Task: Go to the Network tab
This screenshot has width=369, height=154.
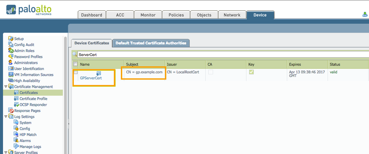Action: pos(232,15)
